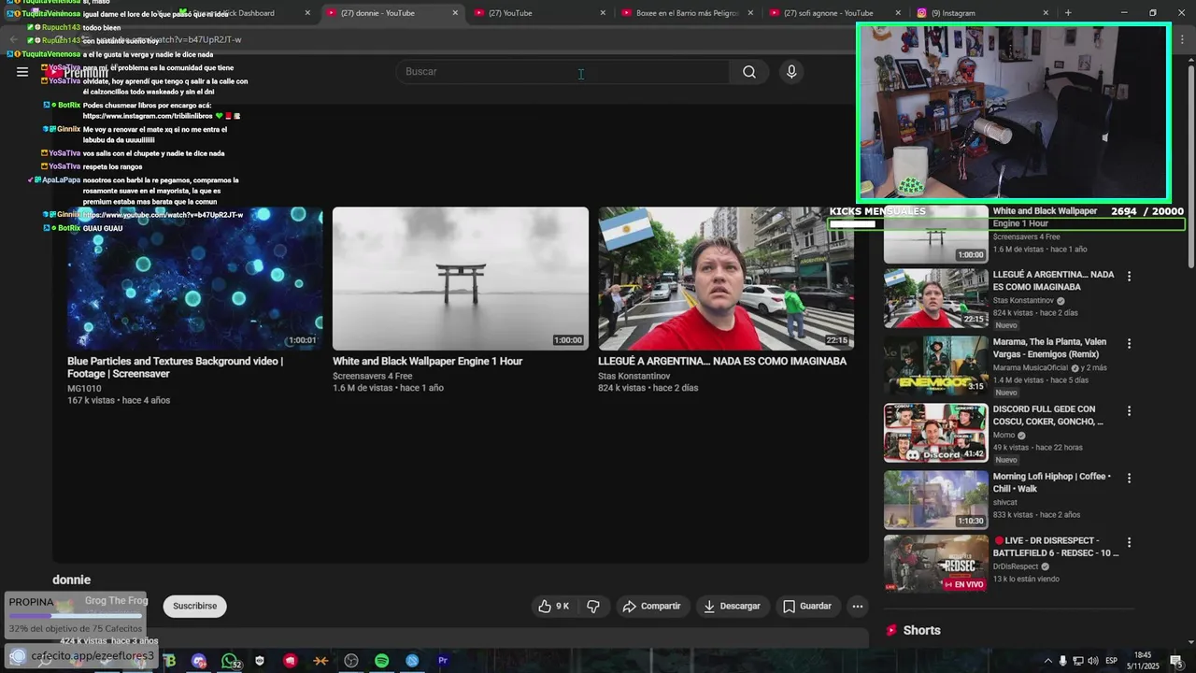Open sidebar Enemigos (Remix) thumbnail
Screen dimensions: 1196x673
click(x=935, y=365)
